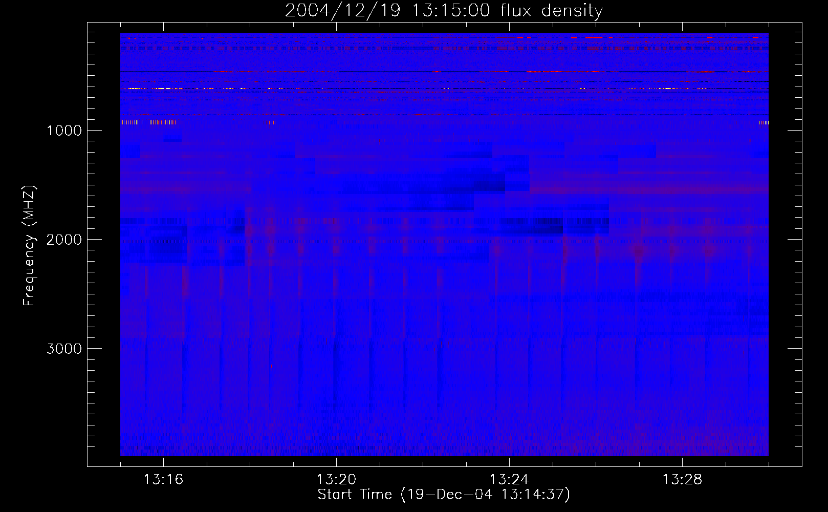828x512 pixels.
Task: Select the 'Frequency (MHZ)' y-axis label
Action: click(29, 245)
